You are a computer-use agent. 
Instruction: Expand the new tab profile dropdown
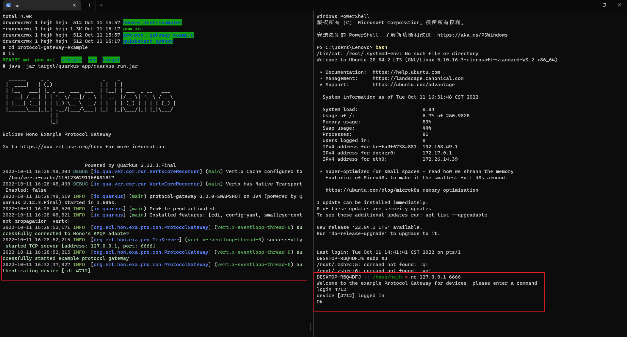click(x=101, y=5)
